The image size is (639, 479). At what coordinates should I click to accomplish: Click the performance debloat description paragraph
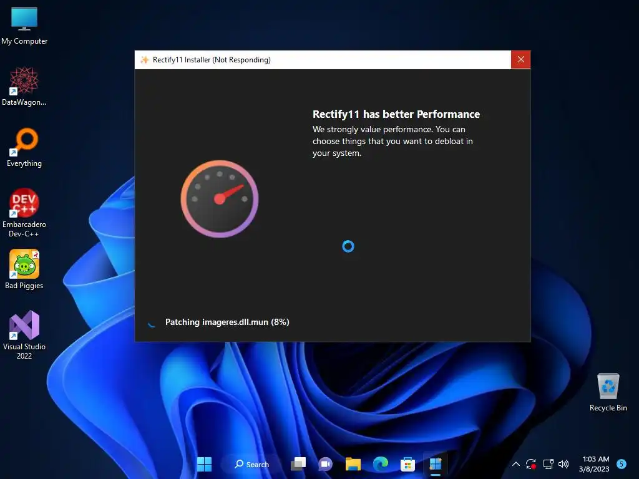pos(393,142)
